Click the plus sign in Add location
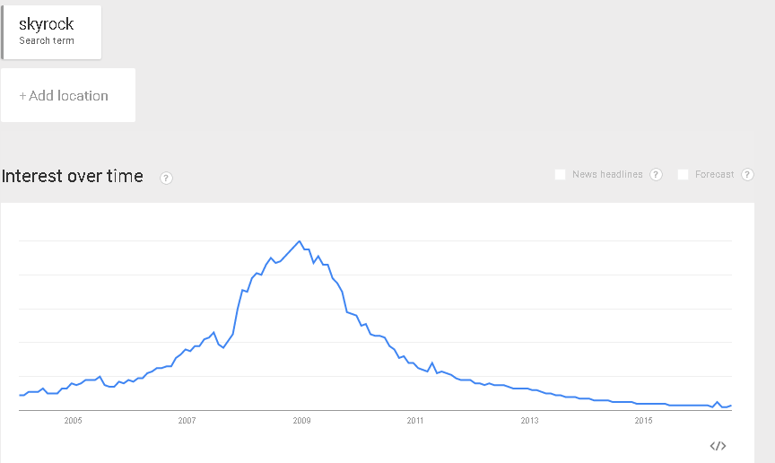 (x=22, y=96)
